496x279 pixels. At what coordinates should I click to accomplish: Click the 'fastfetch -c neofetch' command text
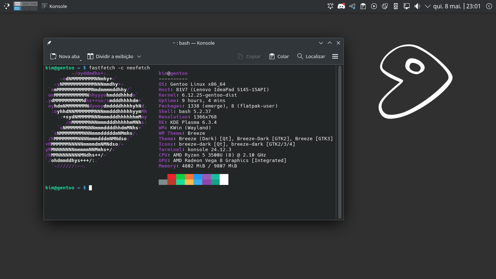[119, 68]
